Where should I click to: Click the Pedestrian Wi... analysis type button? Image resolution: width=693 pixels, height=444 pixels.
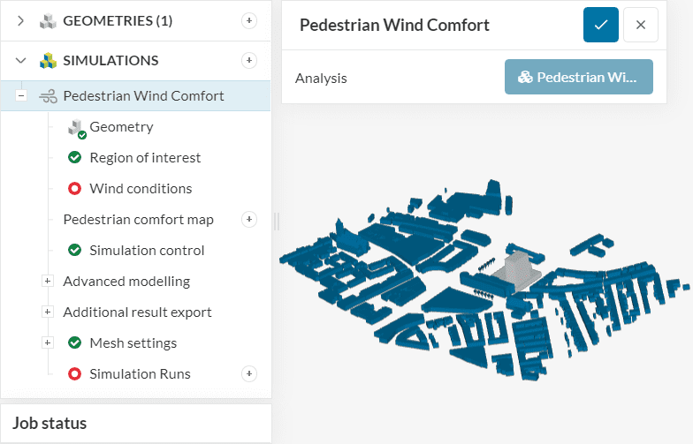click(578, 78)
